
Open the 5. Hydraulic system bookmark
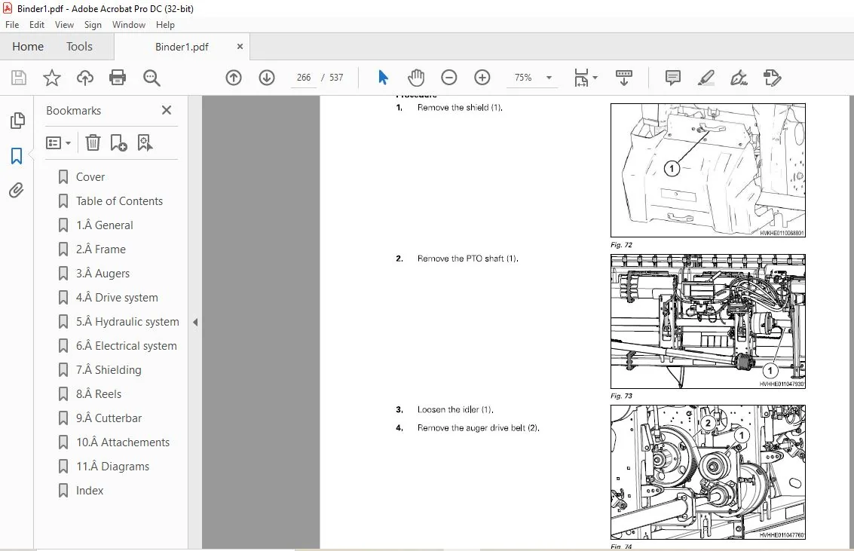point(127,322)
